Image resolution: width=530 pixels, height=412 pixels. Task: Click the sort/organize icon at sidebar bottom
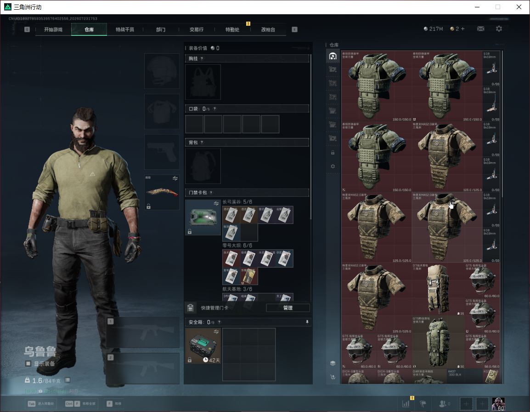pyautogui.click(x=333, y=377)
